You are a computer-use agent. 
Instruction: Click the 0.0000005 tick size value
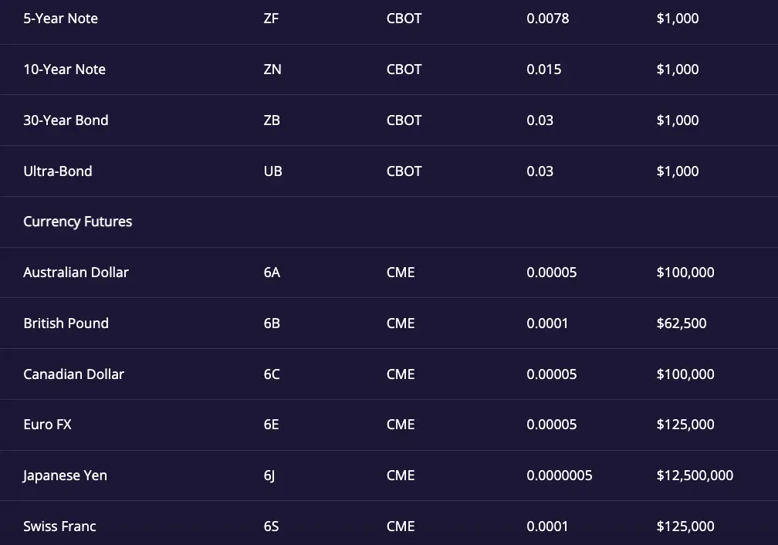559,476
